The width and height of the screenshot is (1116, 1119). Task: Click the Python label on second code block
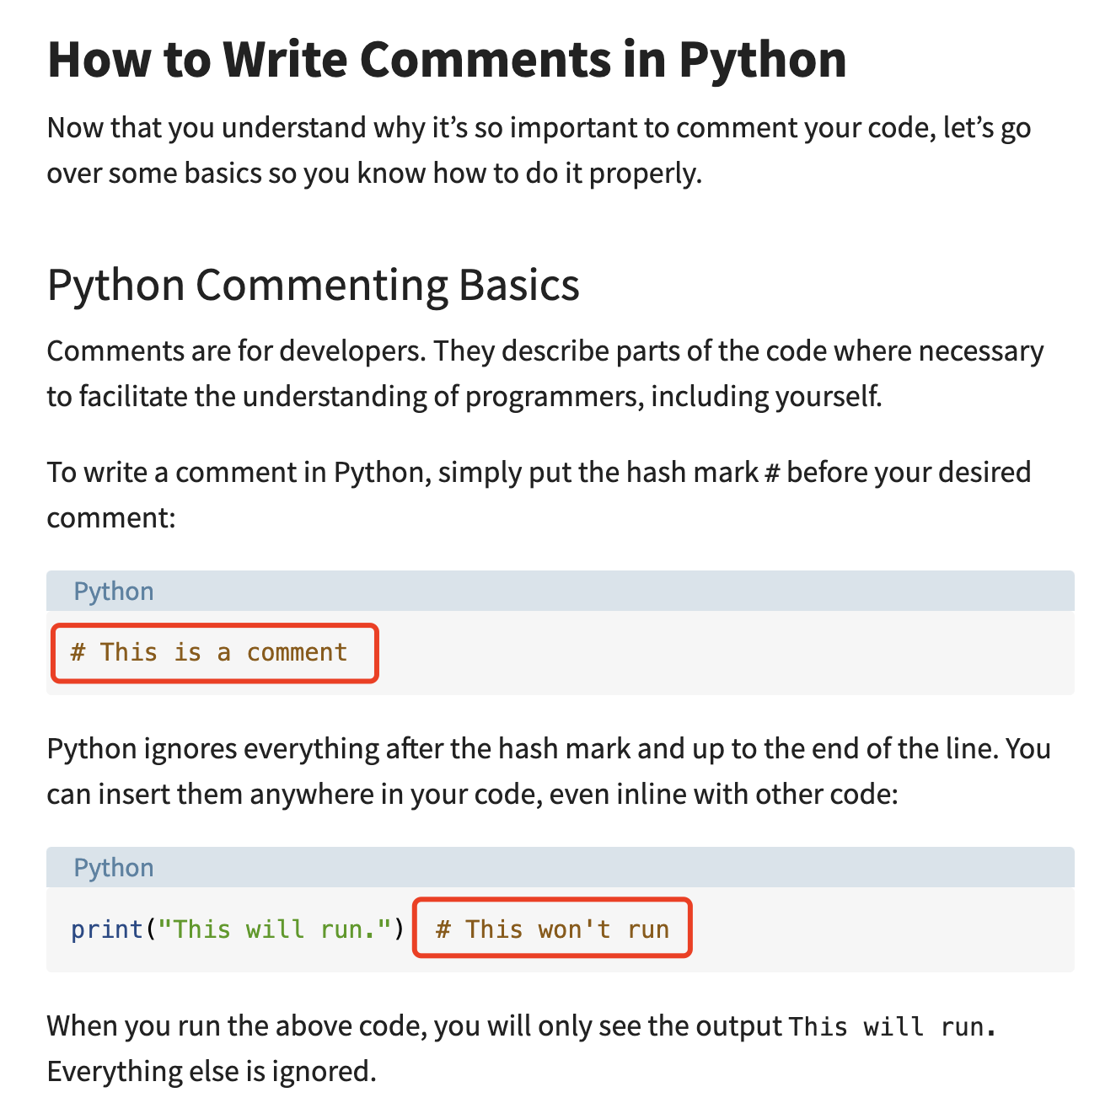(114, 867)
